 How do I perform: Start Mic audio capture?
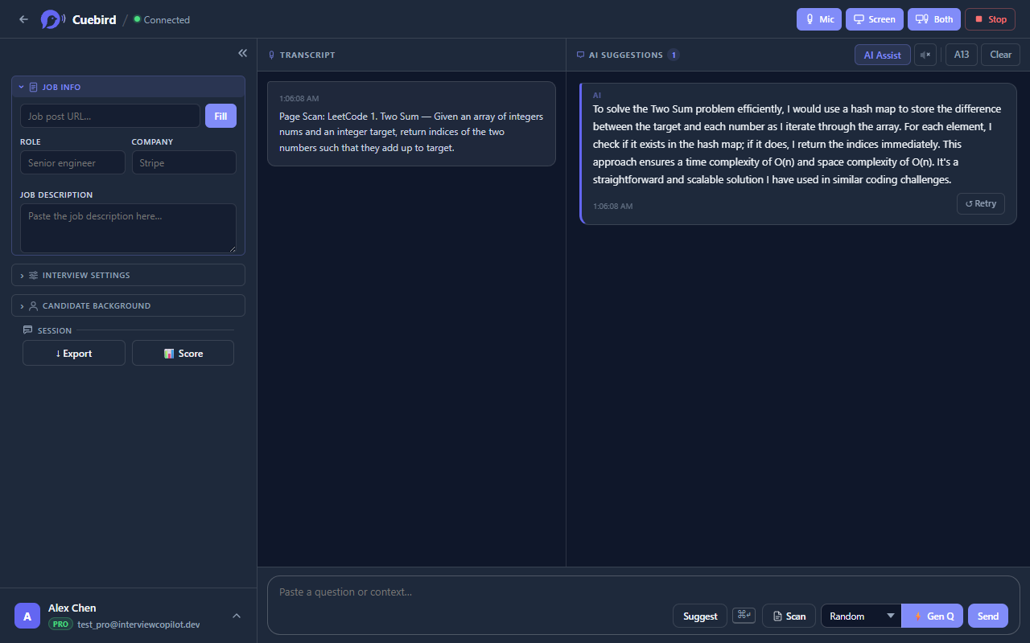click(x=819, y=19)
